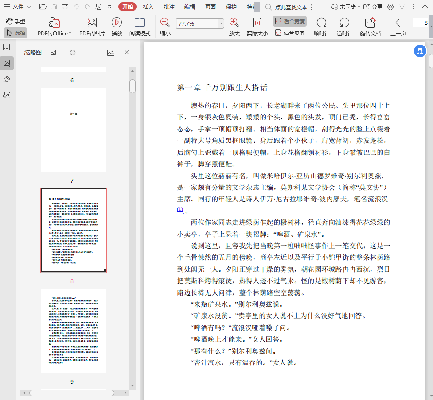
Task: Rotate page 逆时针 counterclockwise
Action: pos(344,27)
